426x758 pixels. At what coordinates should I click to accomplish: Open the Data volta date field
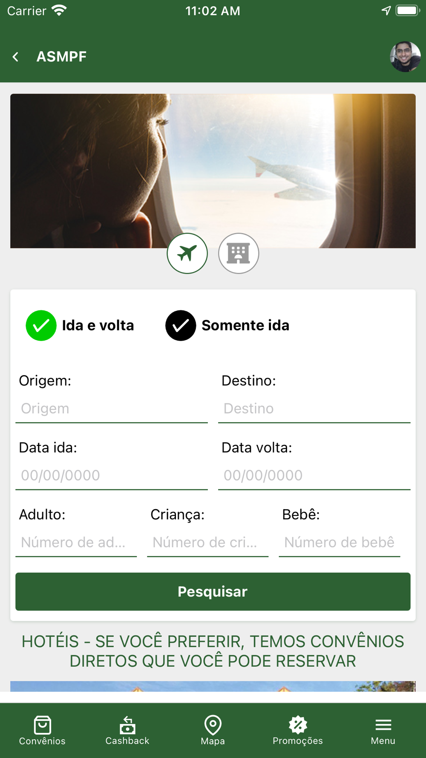(x=314, y=475)
